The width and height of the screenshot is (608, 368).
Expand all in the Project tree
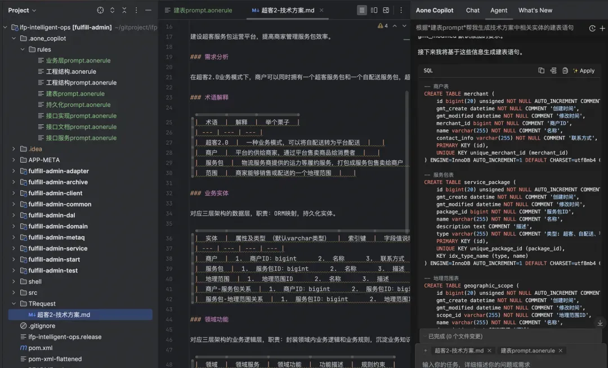coord(112,11)
